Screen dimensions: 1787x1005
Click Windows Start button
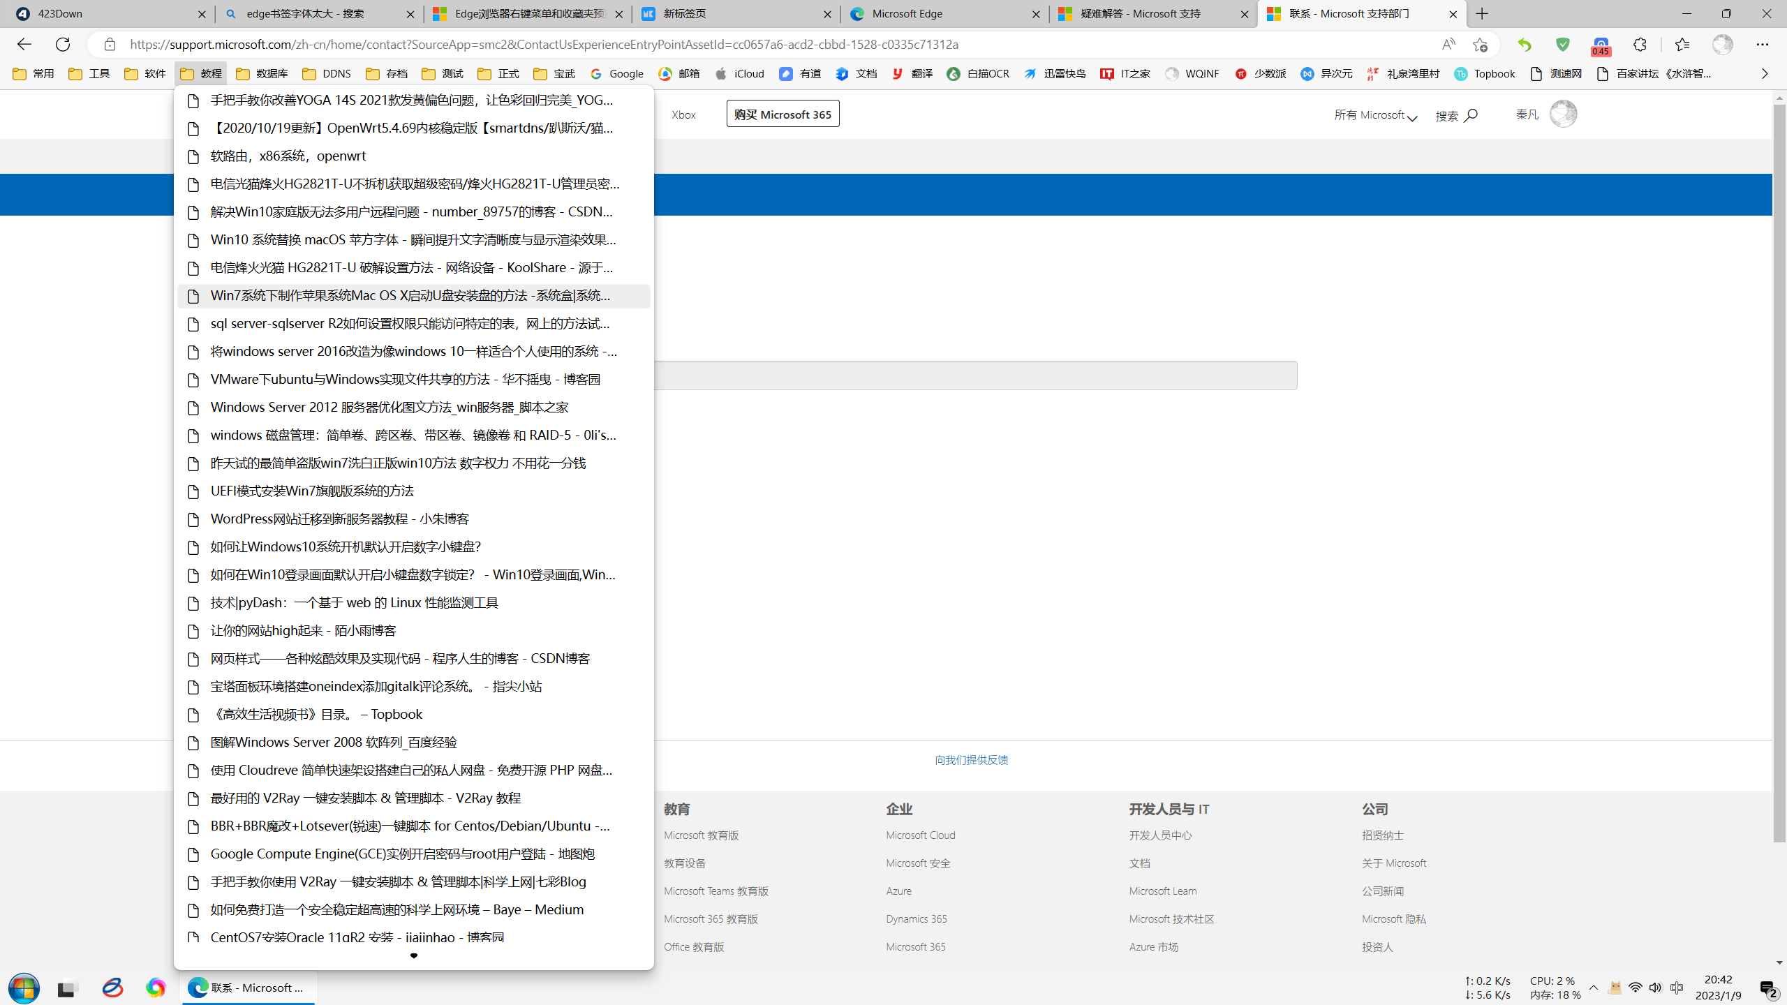click(24, 988)
